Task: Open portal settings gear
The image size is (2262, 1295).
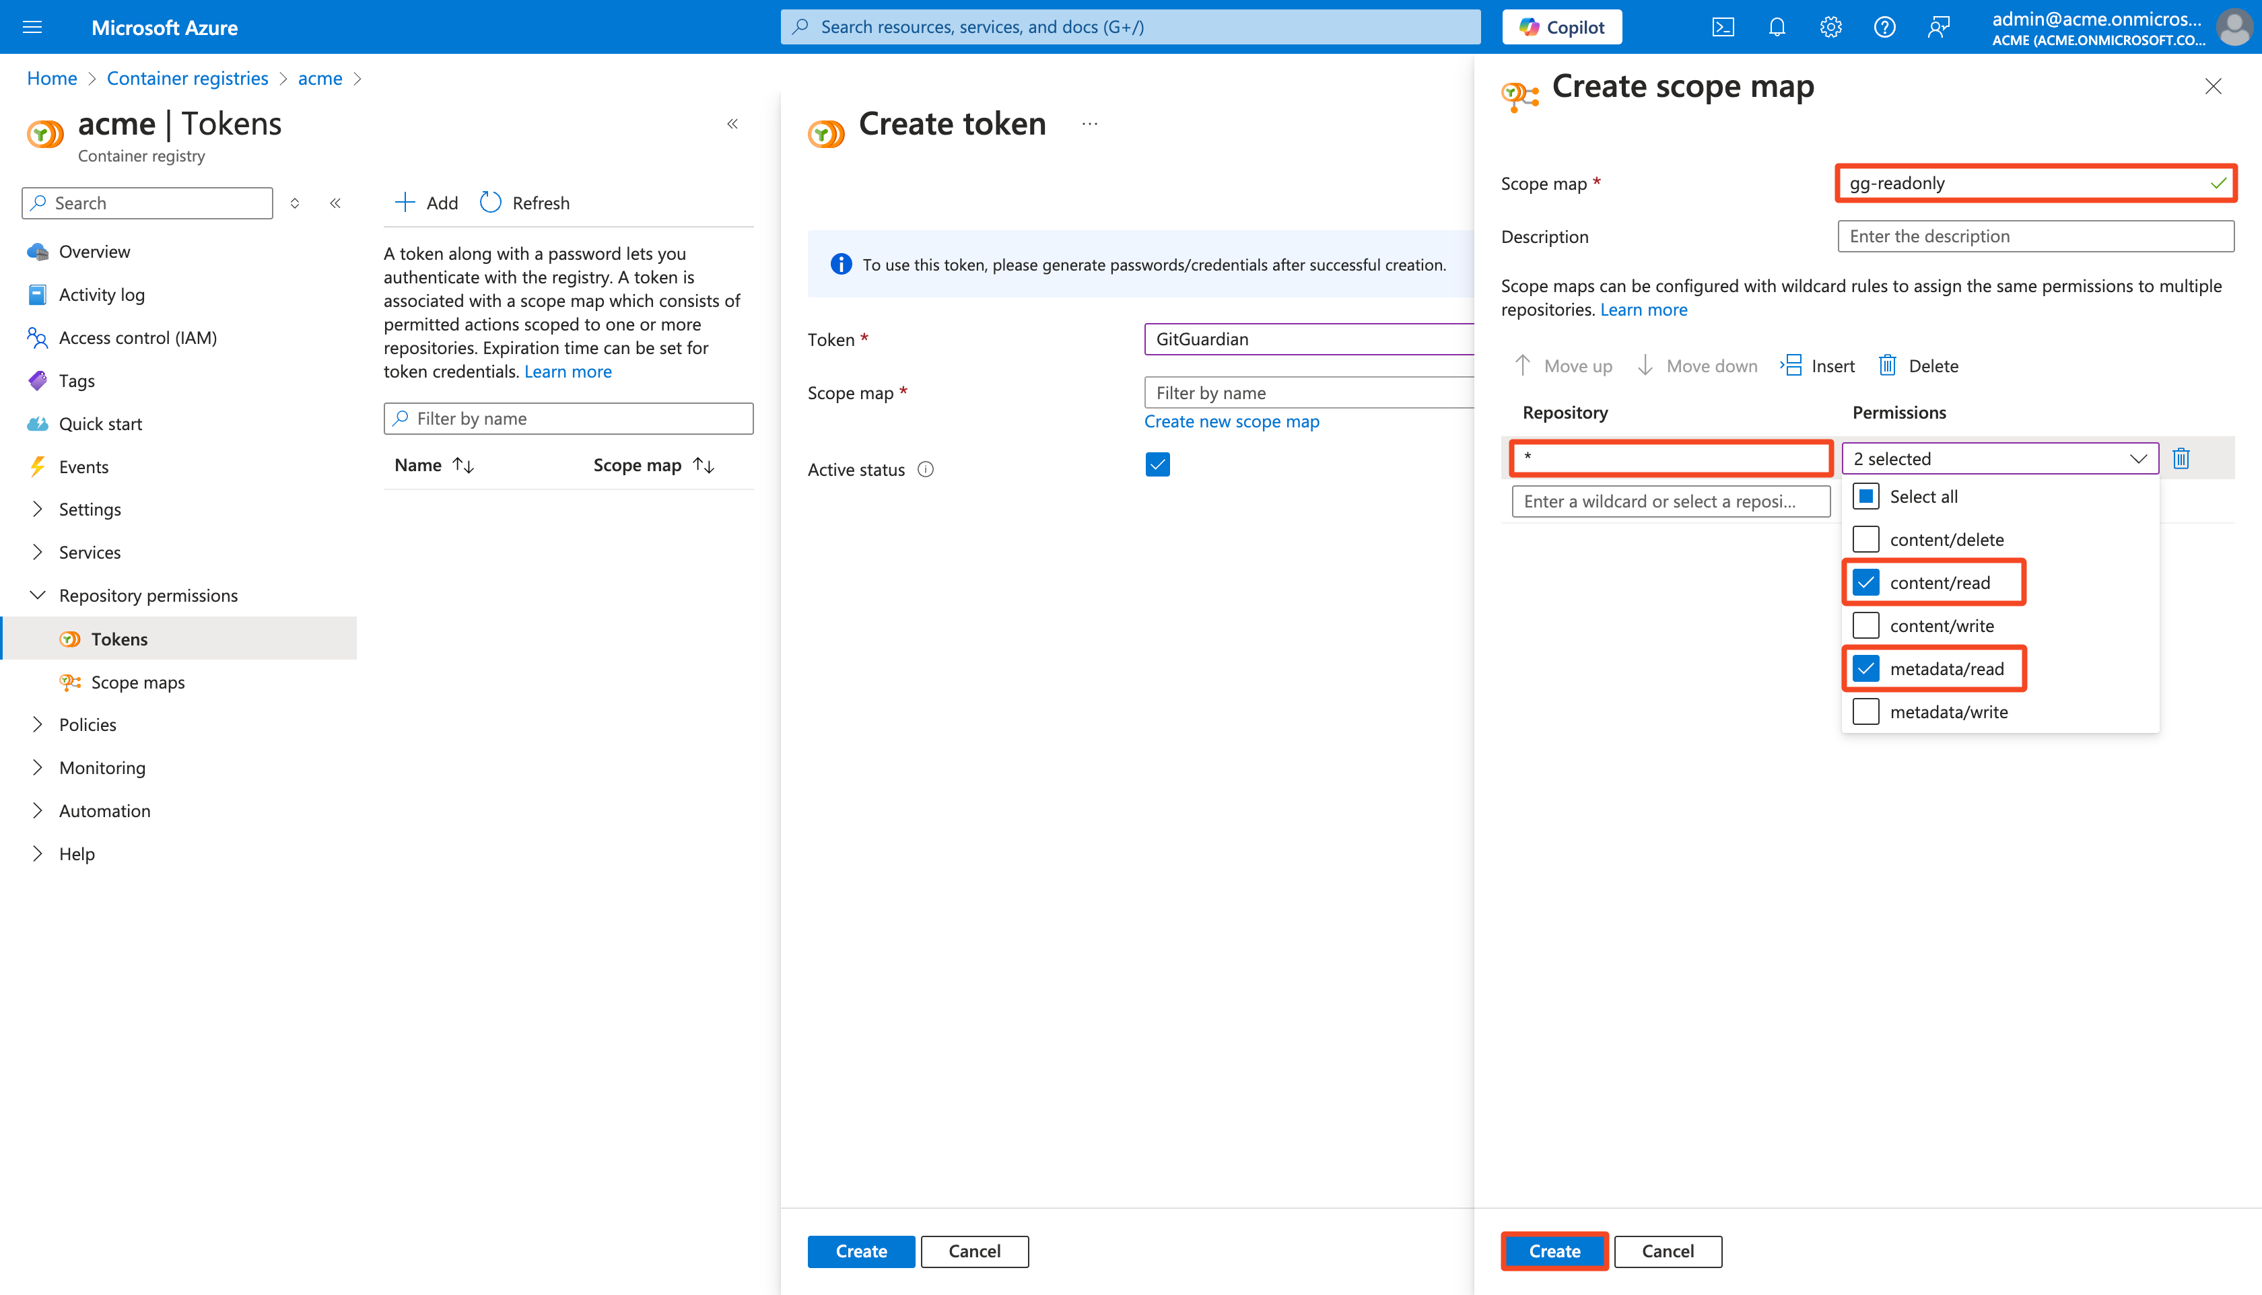Action: tap(1830, 27)
